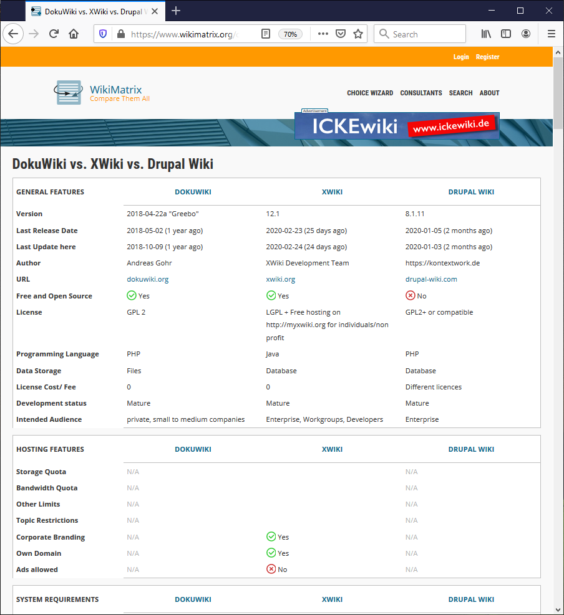
Task: Open the ABOUT menu item
Action: coord(489,93)
